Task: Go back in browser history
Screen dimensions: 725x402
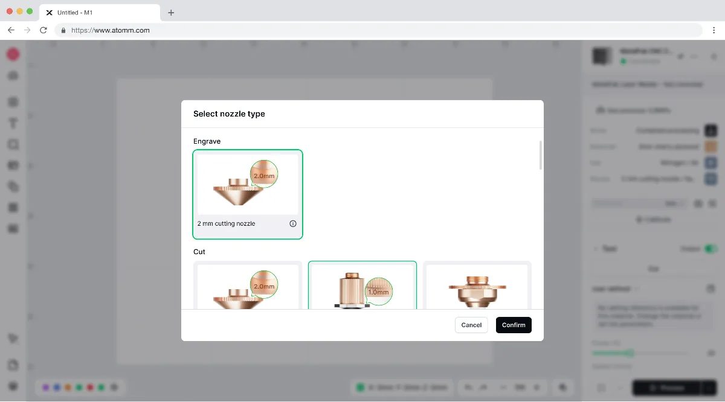Action: [x=11, y=30]
